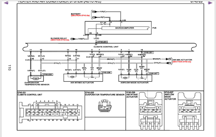Click the V/BR(I) wire label below pin 11
This screenshot has height=137, width=216.
[31, 56]
